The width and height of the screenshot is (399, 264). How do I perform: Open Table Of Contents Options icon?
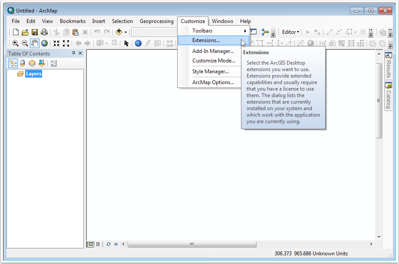coord(53,63)
